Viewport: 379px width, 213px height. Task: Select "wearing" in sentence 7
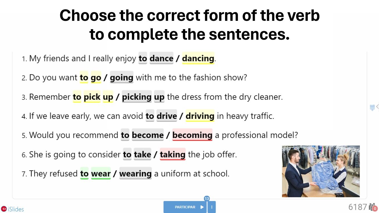[136, 173]
